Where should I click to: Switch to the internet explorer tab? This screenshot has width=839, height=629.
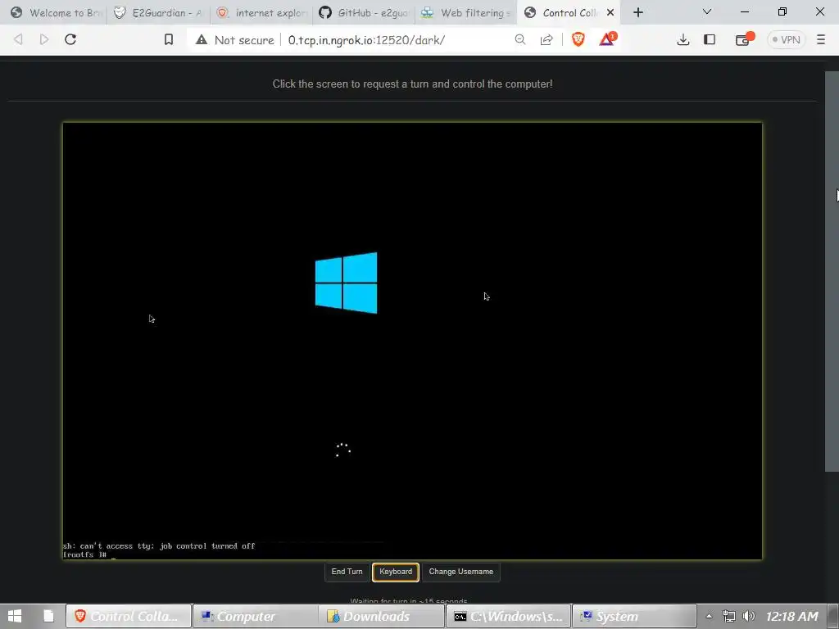pyautogui.click(x=261, y=12)
